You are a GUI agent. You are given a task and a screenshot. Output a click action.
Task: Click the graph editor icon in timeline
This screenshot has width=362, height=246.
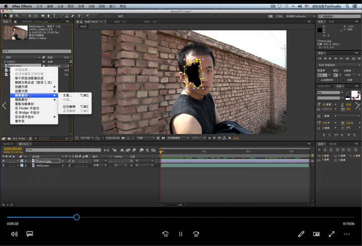click(153, 150)
